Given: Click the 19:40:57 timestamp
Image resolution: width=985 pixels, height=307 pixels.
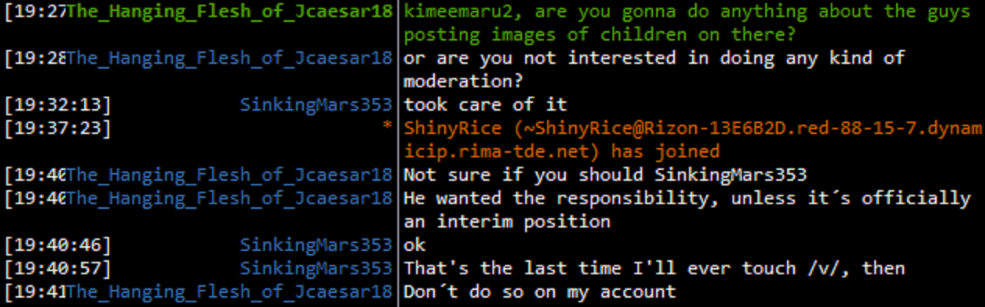Looking at the screenshot, I should (x=58, y=268).
